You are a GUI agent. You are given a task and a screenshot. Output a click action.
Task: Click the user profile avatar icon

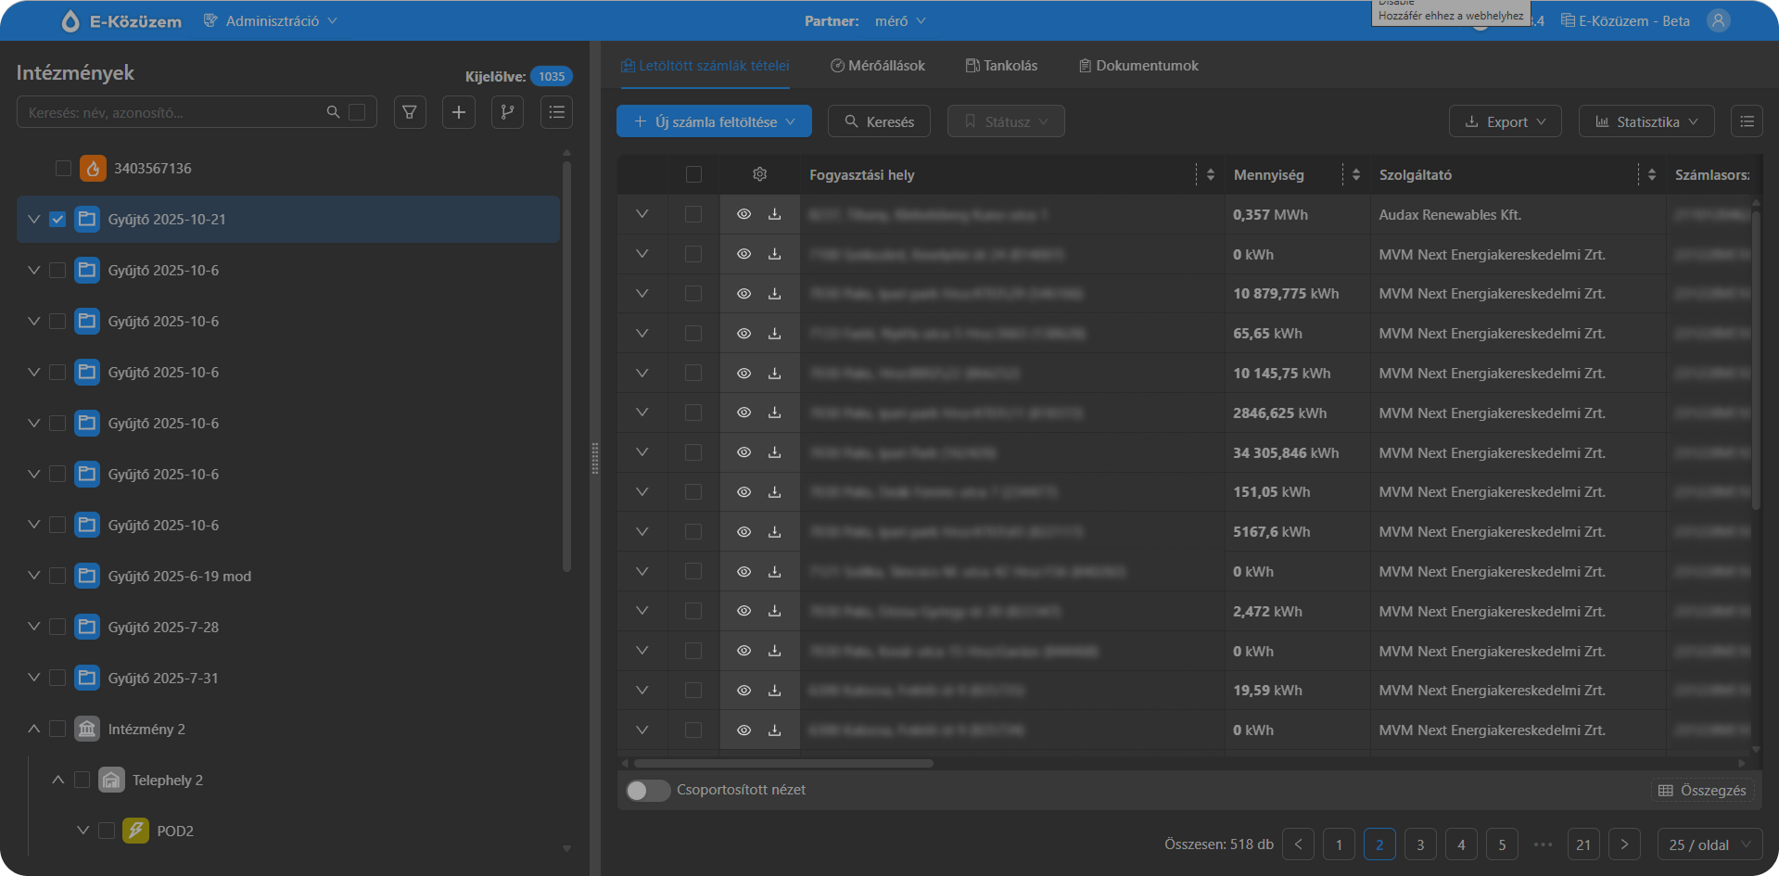1718,20
